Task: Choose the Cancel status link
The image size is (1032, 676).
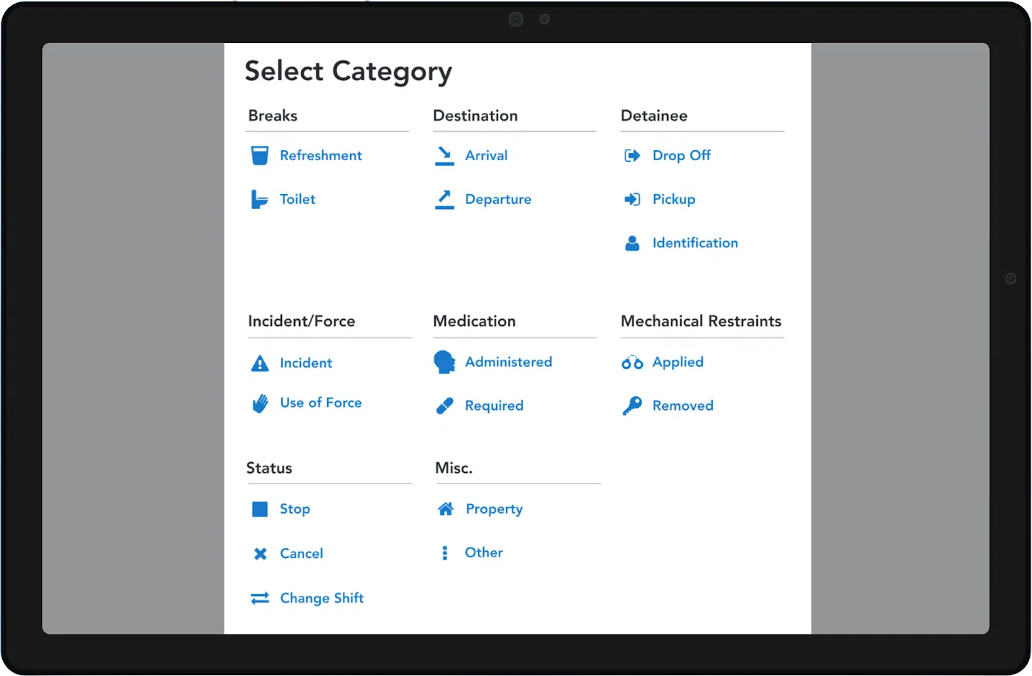Action: [301, 553]
